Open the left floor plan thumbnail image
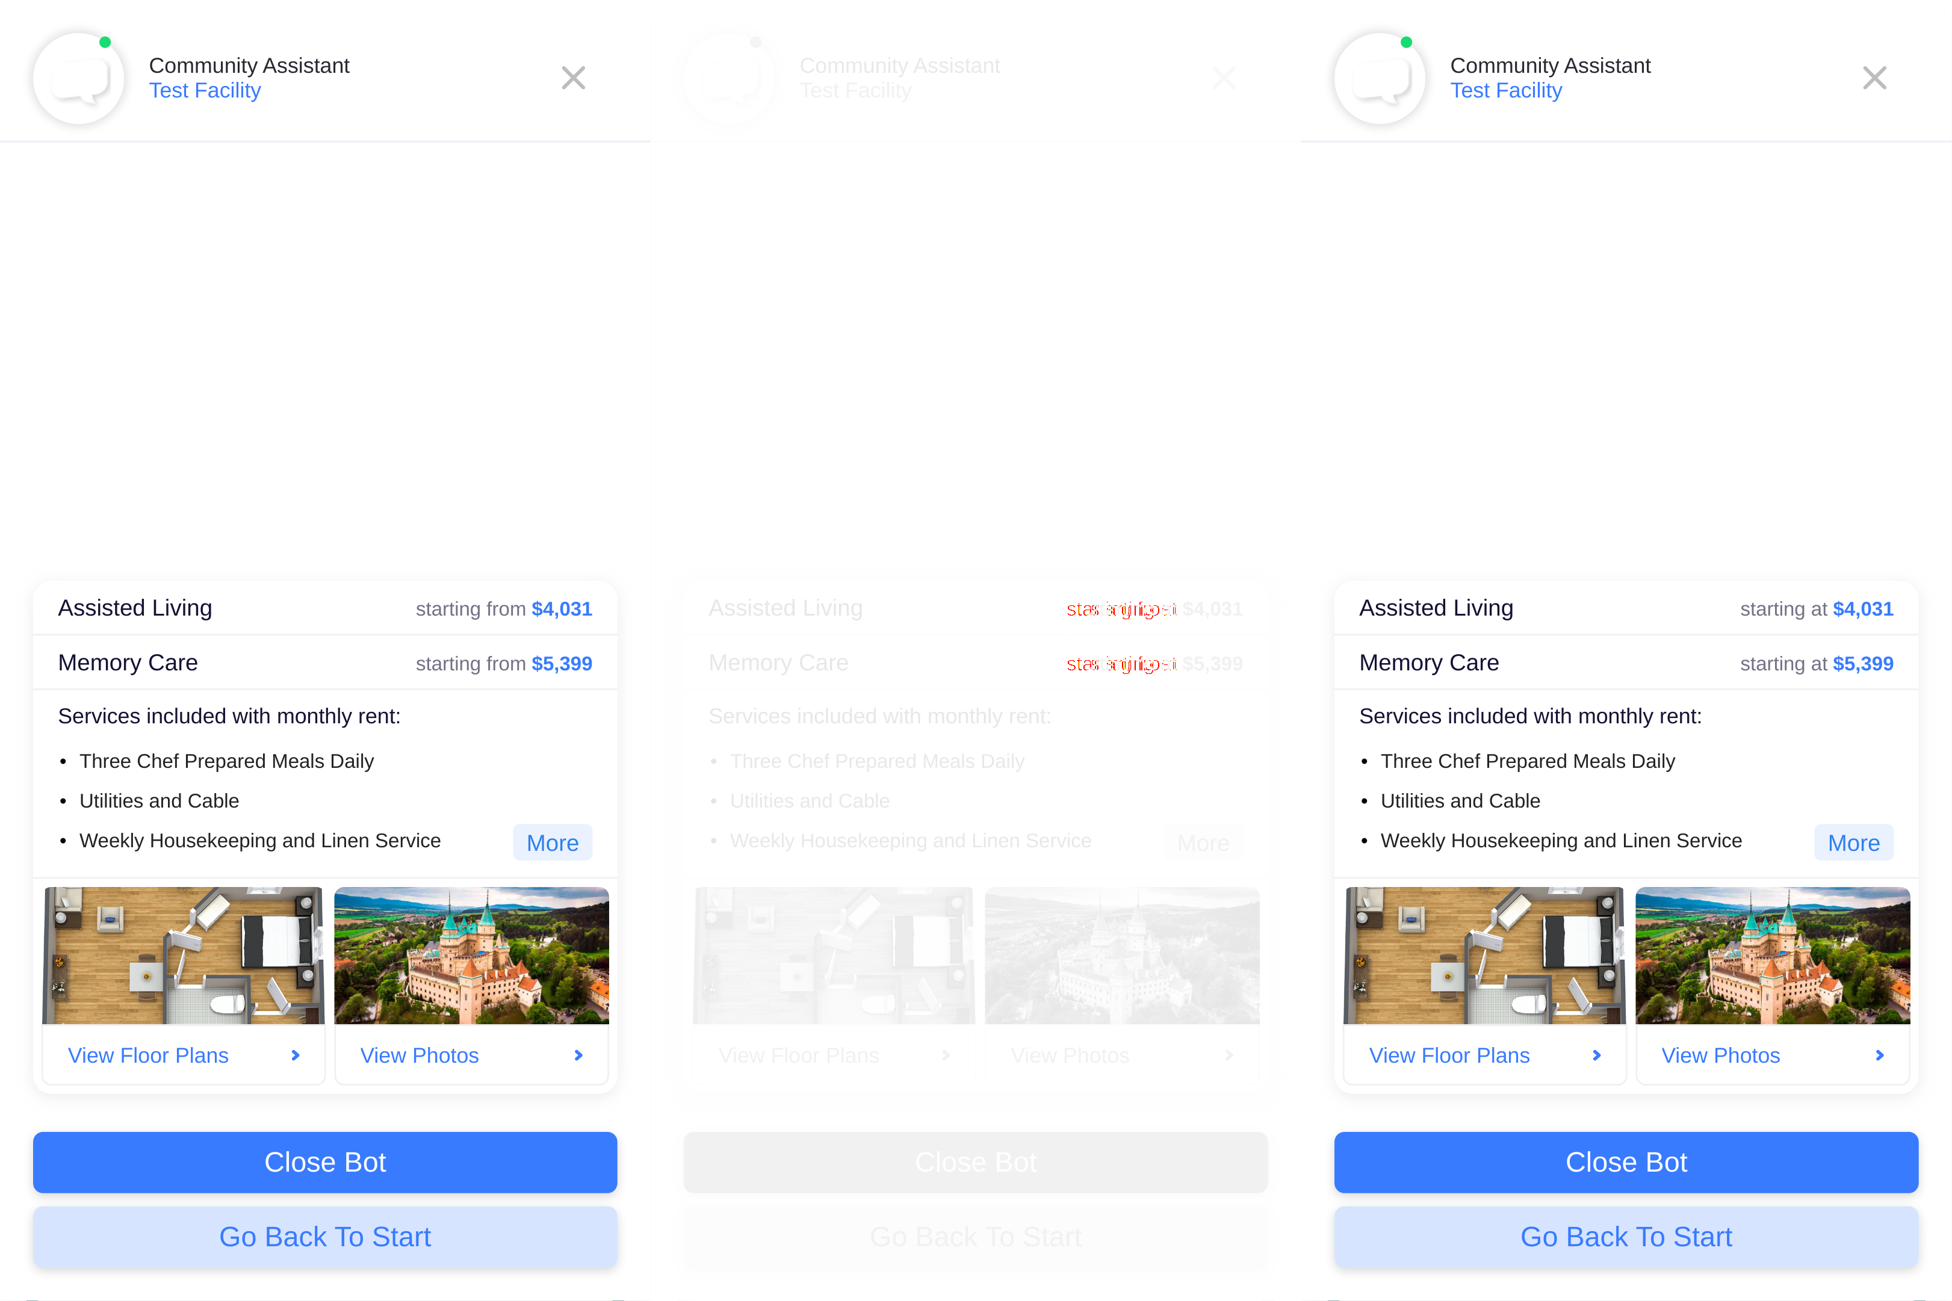This screenshot has width=1952, height=1301. tap(184, 955)
